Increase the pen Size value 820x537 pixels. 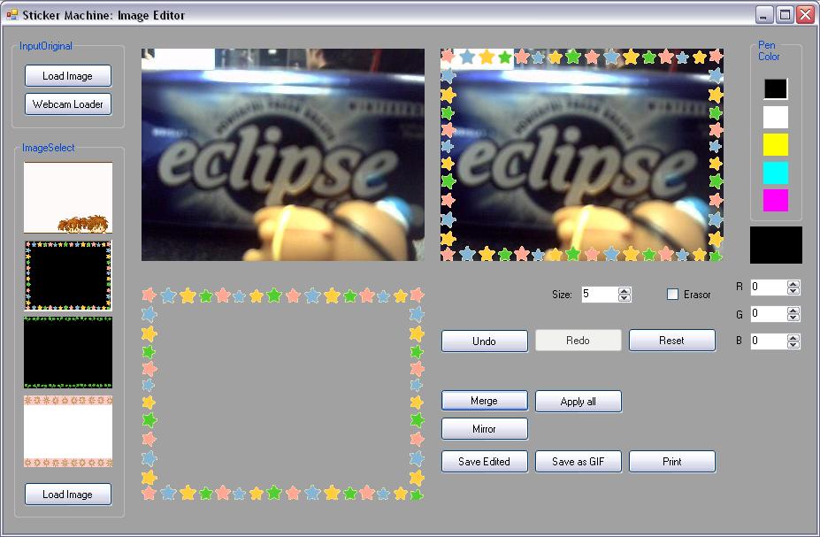coord(625,291)
